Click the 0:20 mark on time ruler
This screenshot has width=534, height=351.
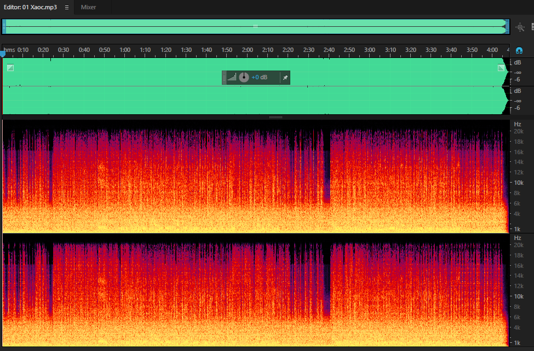(43, 50)
